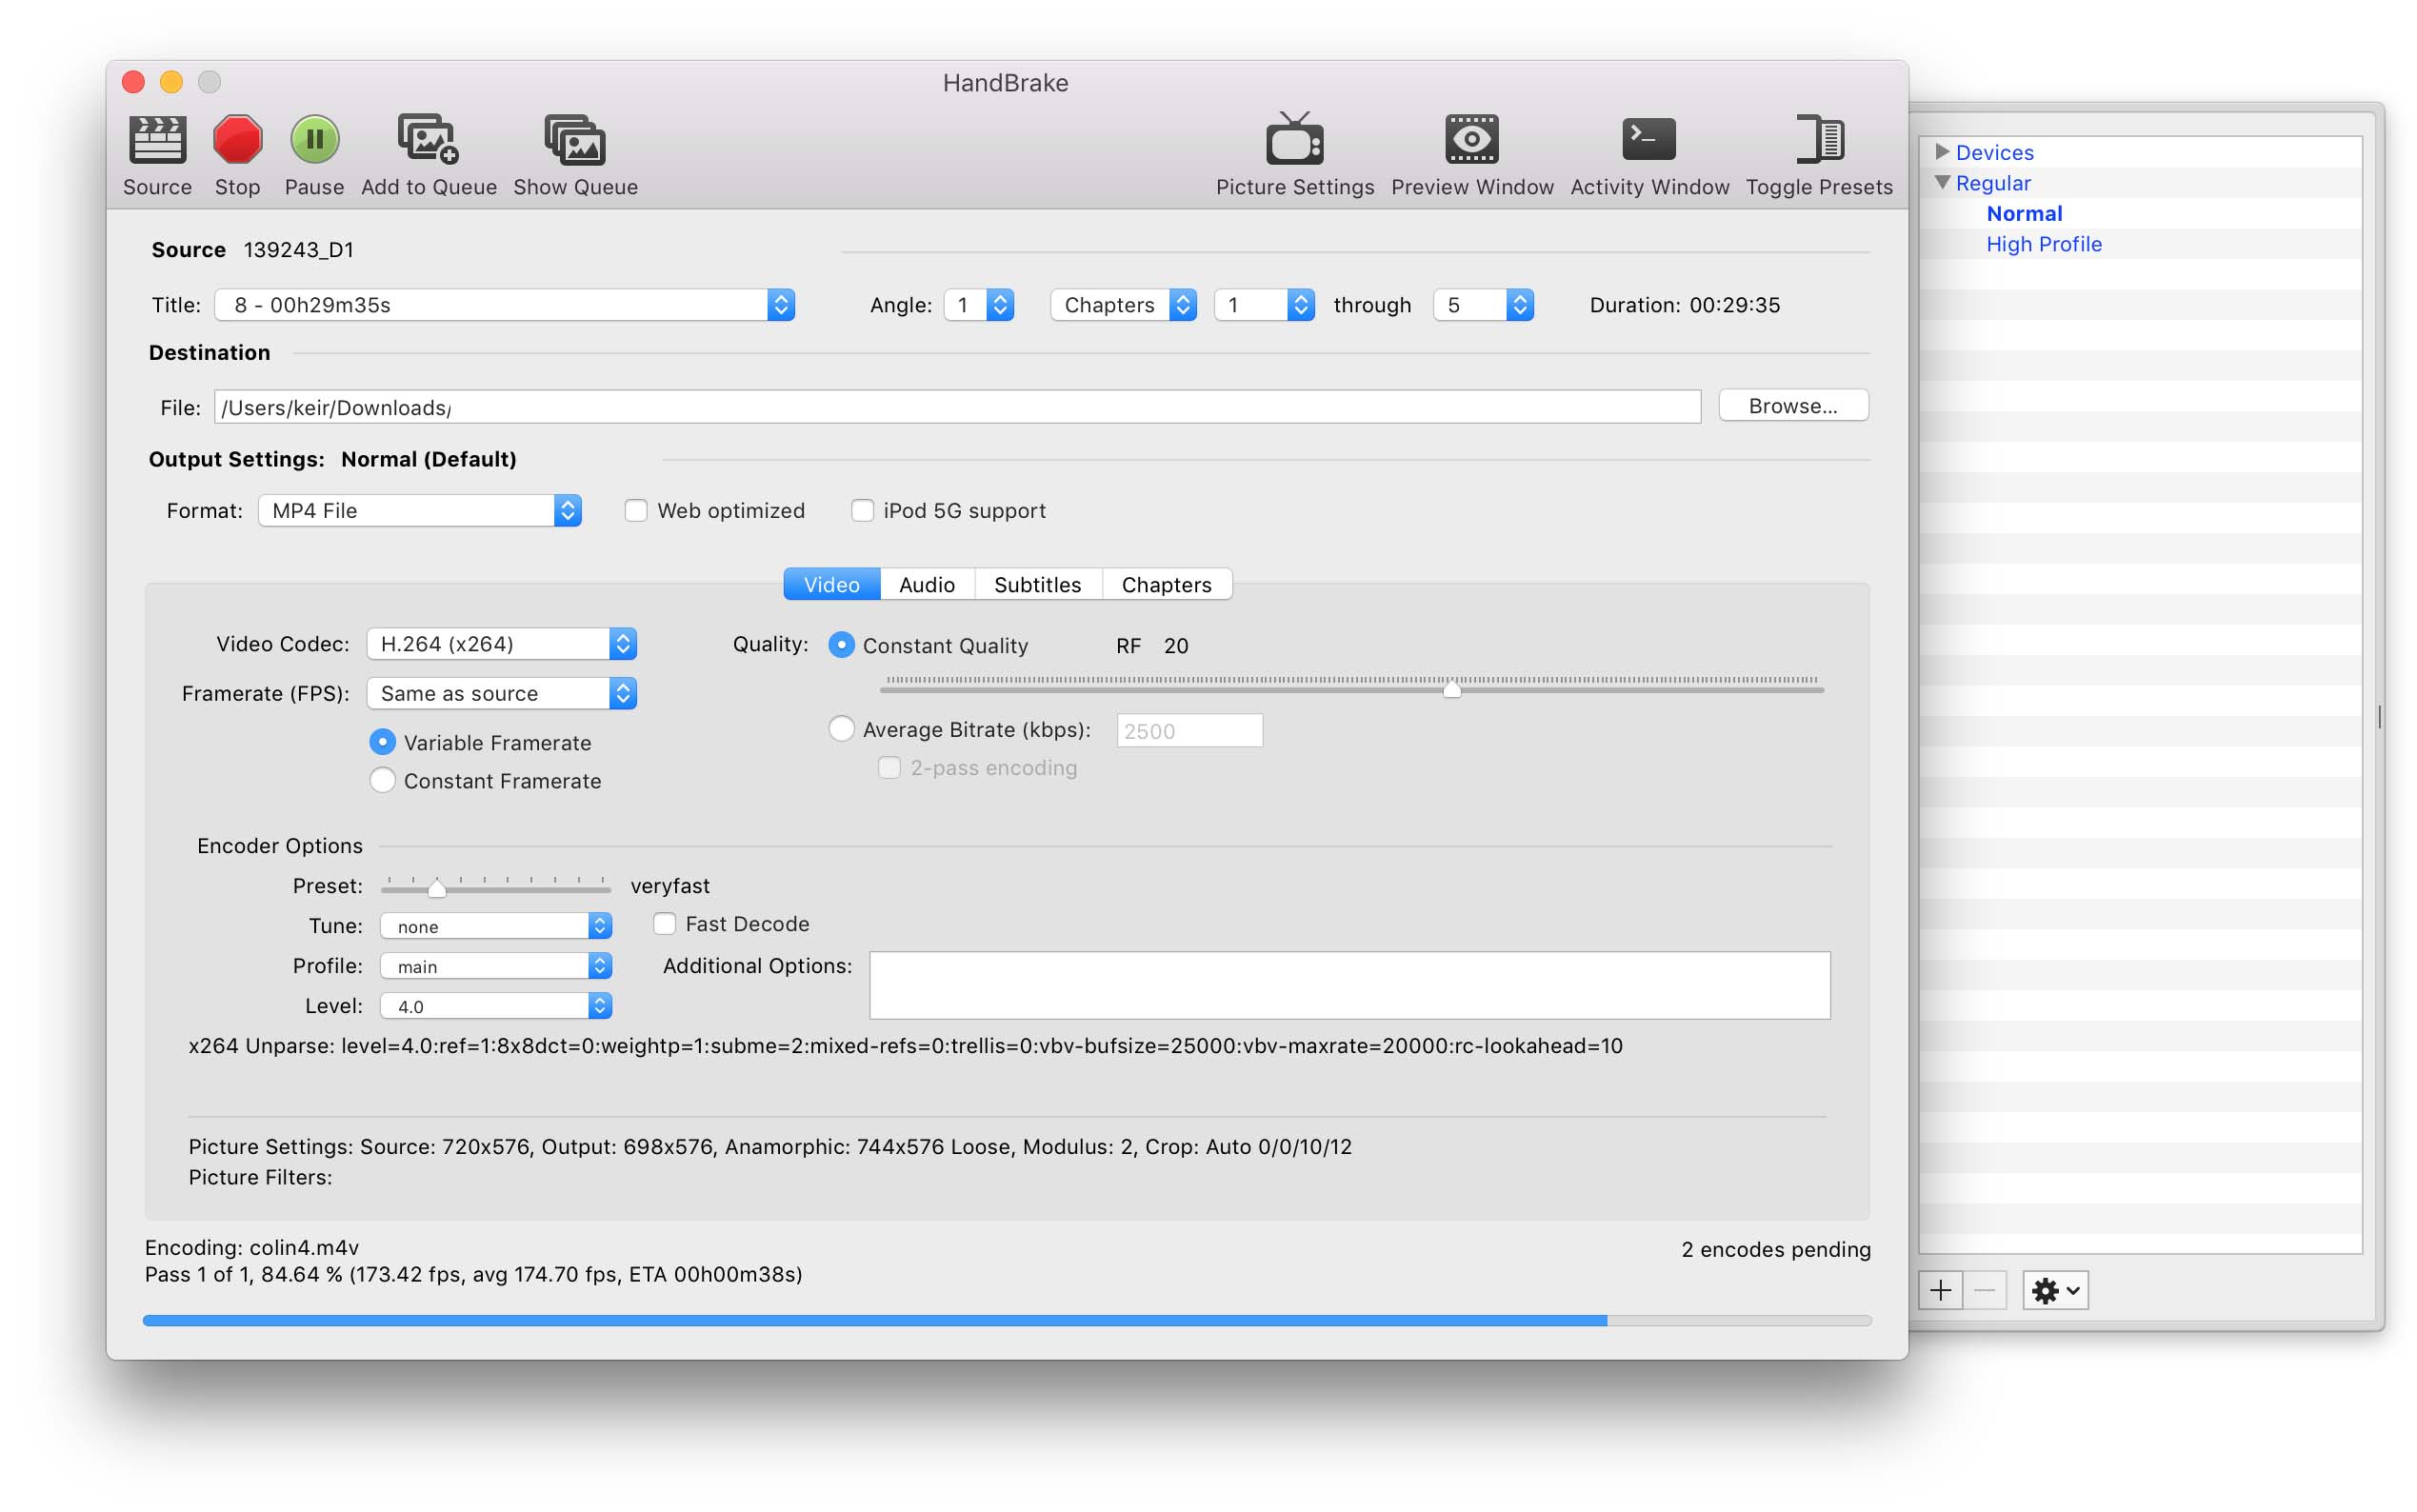Click the Add to Queue icon

pos(428,139)
